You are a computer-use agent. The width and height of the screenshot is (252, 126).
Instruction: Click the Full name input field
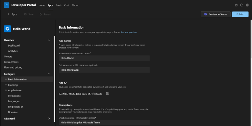click(x=104, y=70)
